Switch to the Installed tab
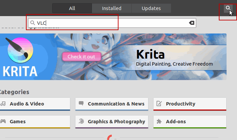 click(111, 8)
